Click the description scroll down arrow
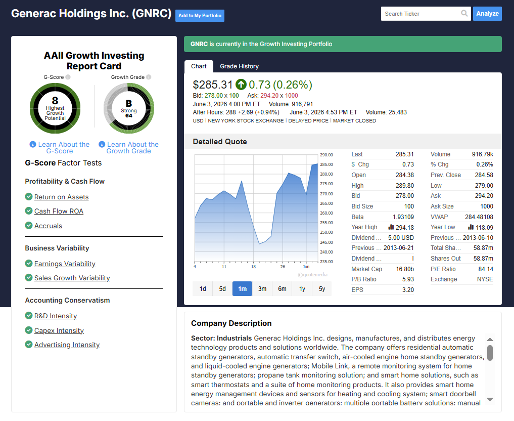This screenshot has height=421, width=514. coord(490,399)
